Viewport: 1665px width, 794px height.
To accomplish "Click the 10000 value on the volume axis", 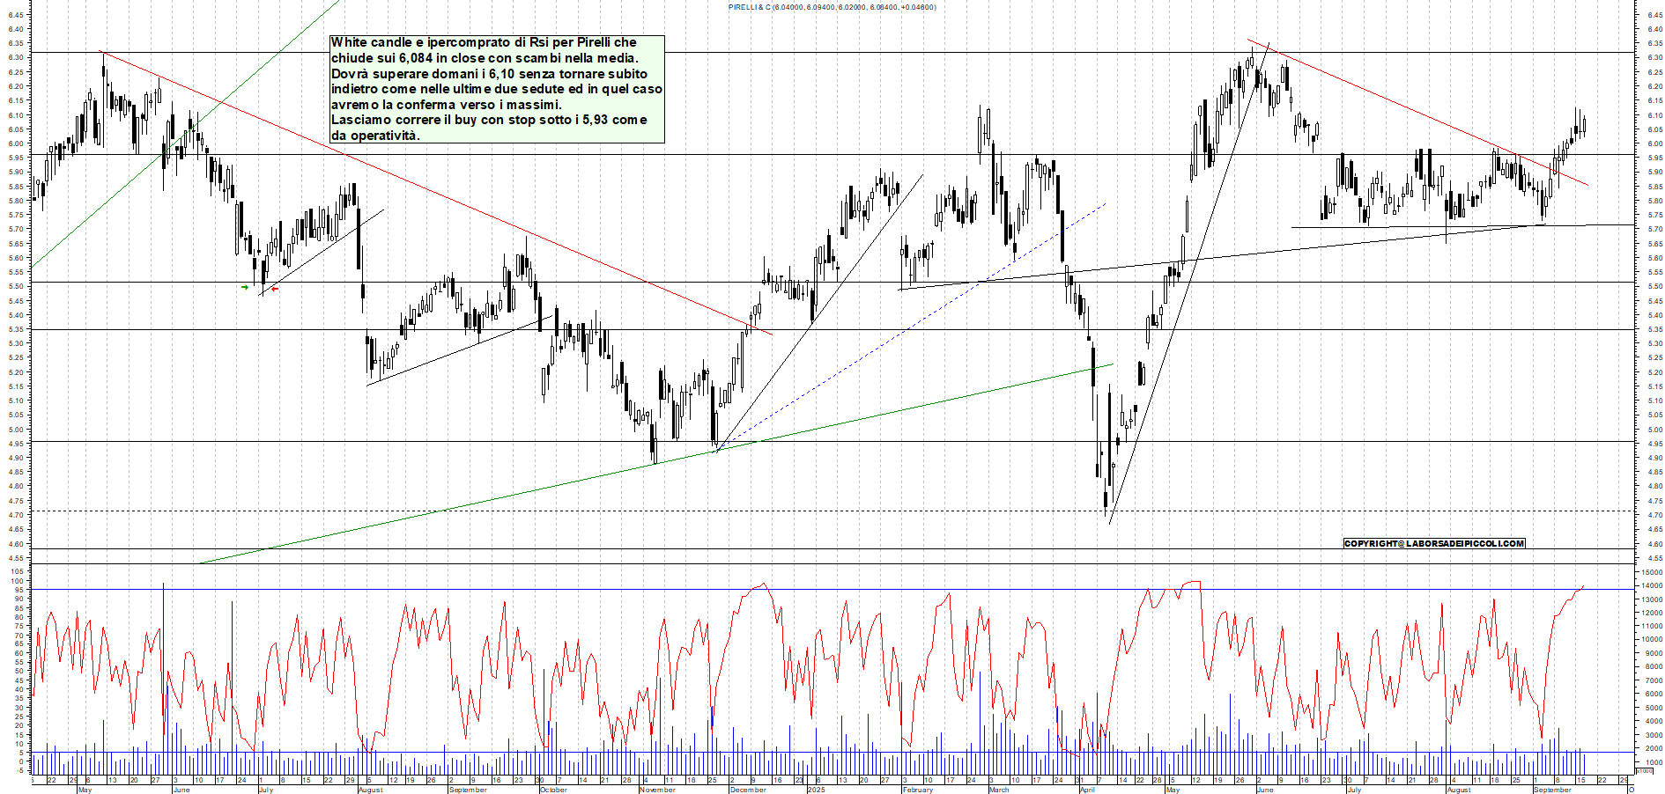I will pos(1653,640).
